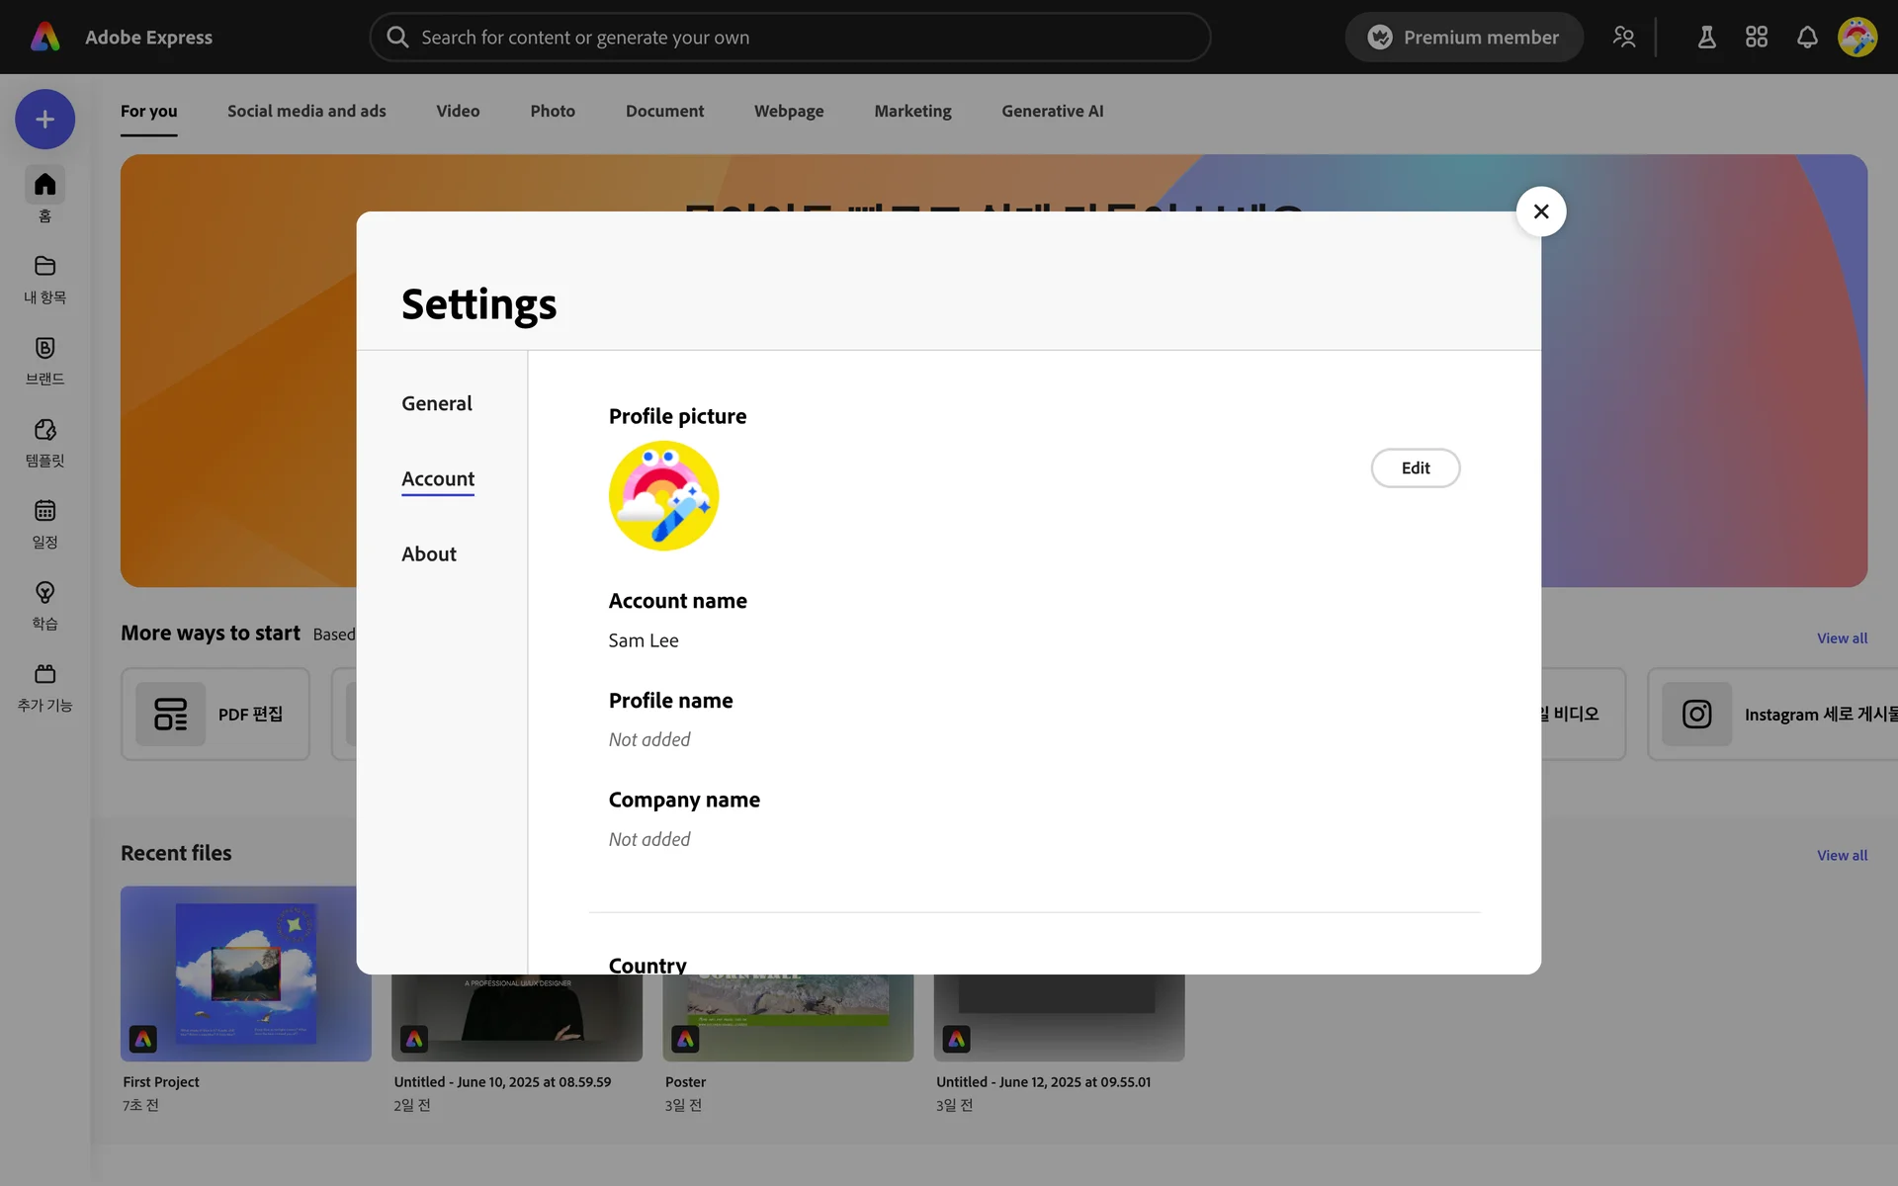Screen dimensions: 1898x1186
Task: Open the Learn lightbulb sidebar icon
Action: (44, 593)
